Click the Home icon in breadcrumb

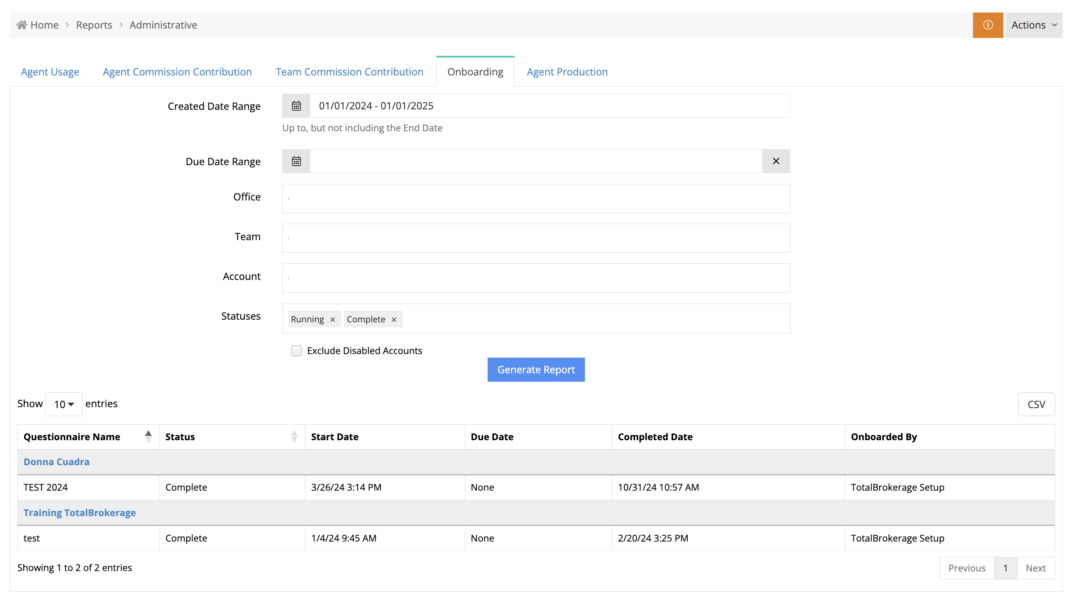pos(21,25)
